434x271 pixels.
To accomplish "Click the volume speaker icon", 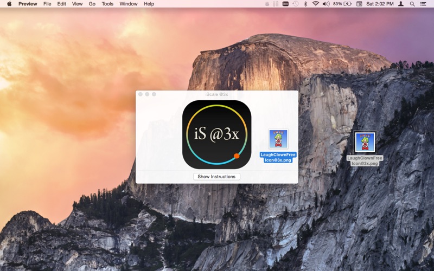I will point(326,4).
